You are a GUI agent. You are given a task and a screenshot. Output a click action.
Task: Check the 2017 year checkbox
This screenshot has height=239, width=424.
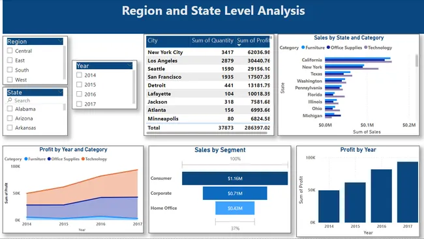(x=79, y=104)
